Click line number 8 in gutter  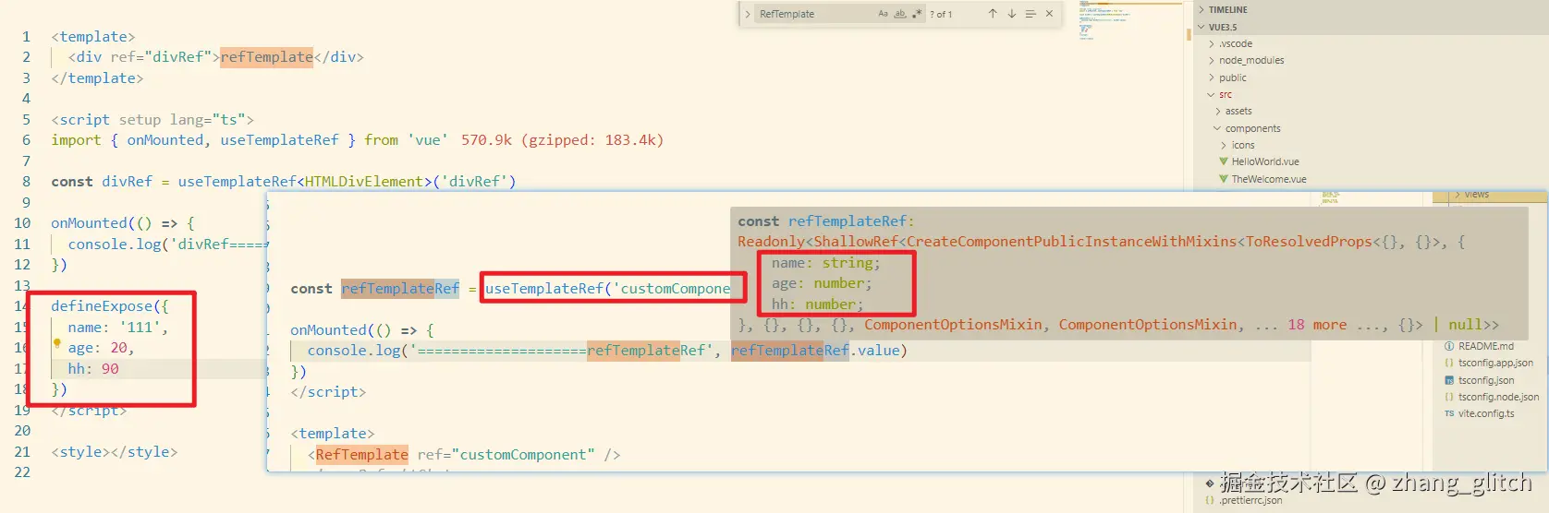click(x=26, y=182)
